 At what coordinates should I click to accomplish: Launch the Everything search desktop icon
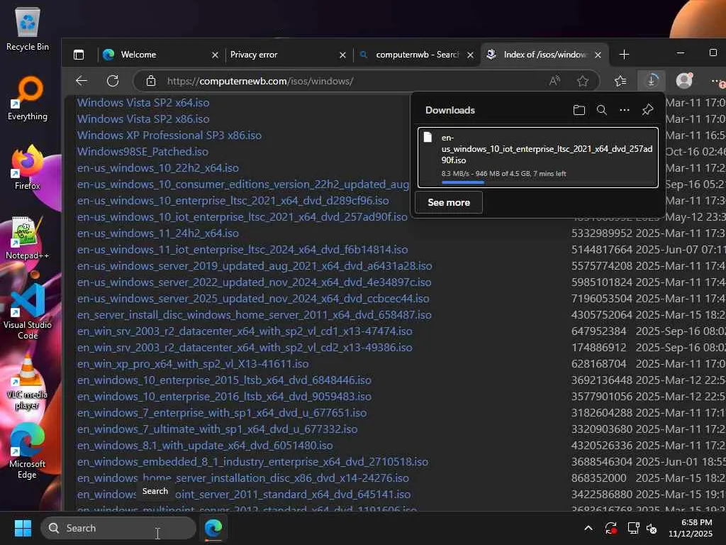click(x=28, y=99)
